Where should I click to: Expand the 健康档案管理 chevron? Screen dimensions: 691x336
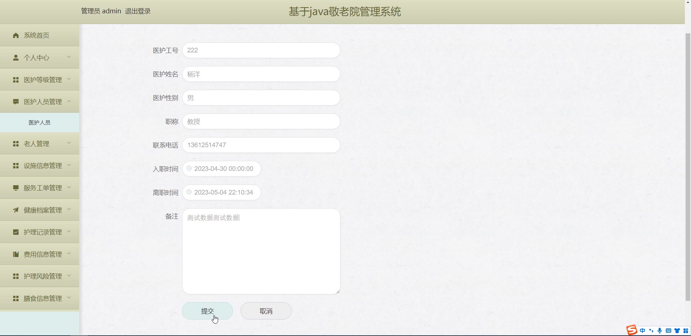pos(69,209)
